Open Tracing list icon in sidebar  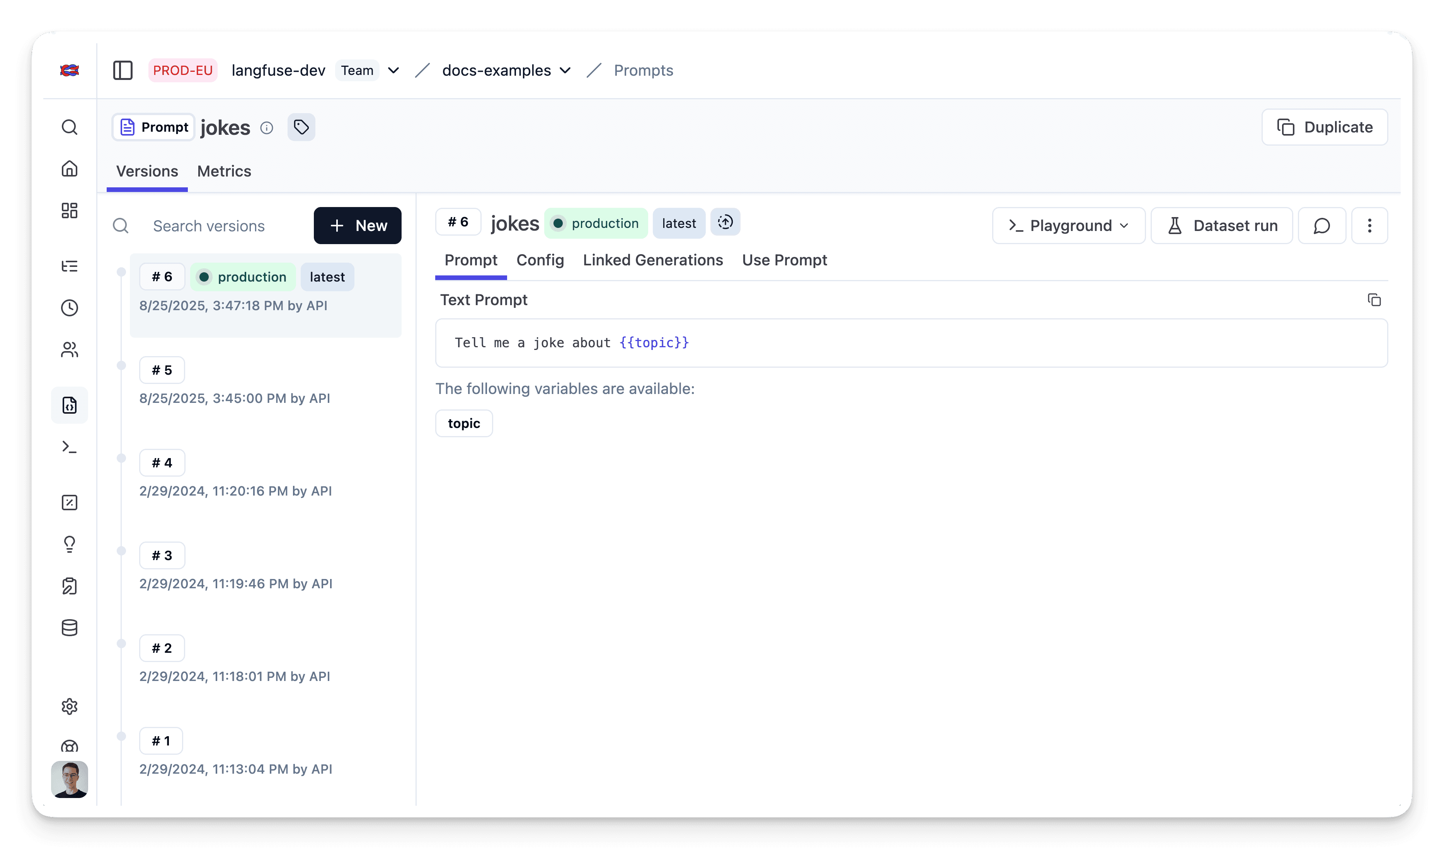69,266
